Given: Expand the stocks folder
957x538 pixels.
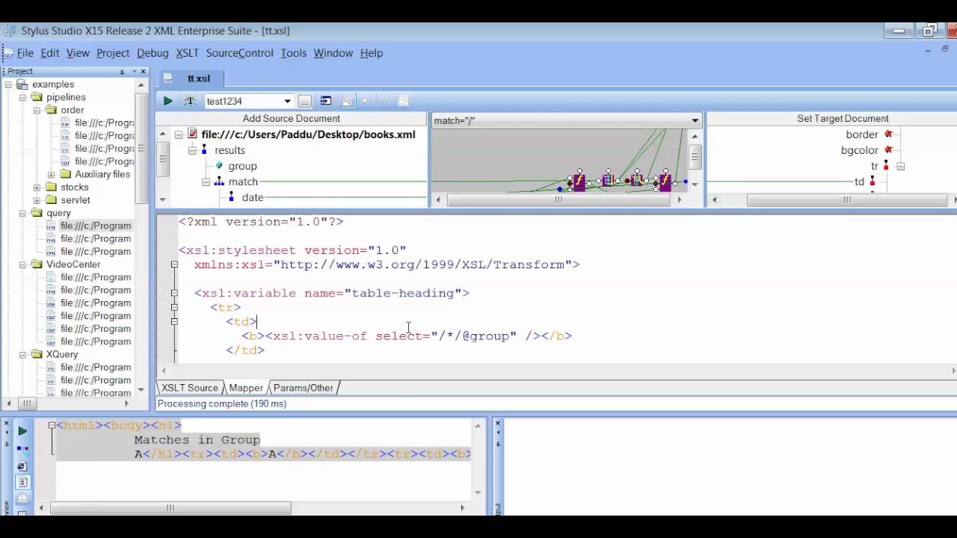Looking at the screenshot, I should click(37, 188).
